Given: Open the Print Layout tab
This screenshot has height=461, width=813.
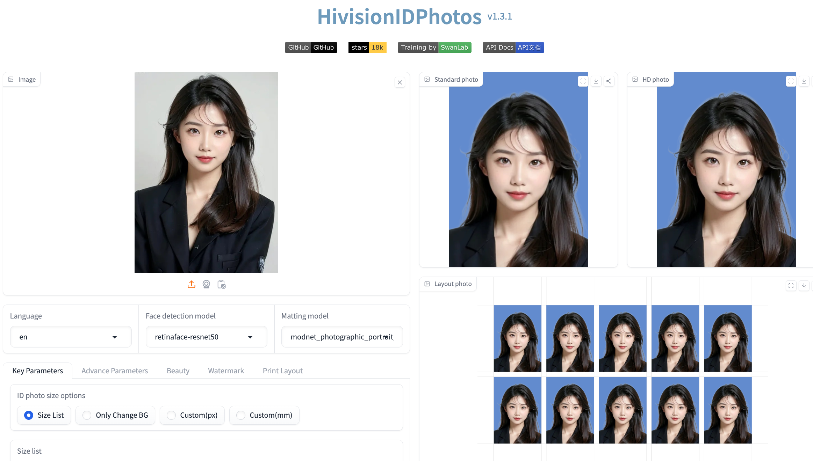Looking at the screenshot, I should [x=283, y=371].
